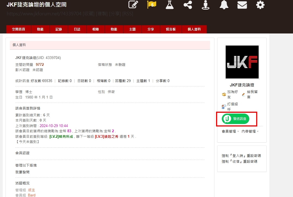The image size is (293, 197).
Task: Click the JKF捷克論壇的個人空間 title
Action: pyautogui.click(x=37, y=4)
